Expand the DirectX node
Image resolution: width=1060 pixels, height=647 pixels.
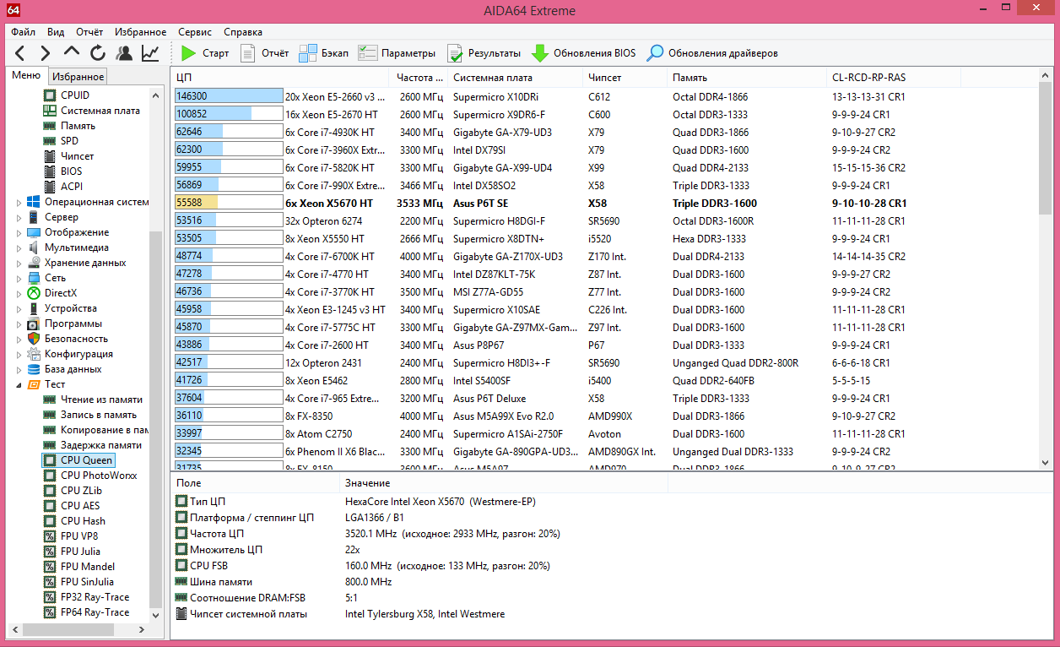[19, 293]
